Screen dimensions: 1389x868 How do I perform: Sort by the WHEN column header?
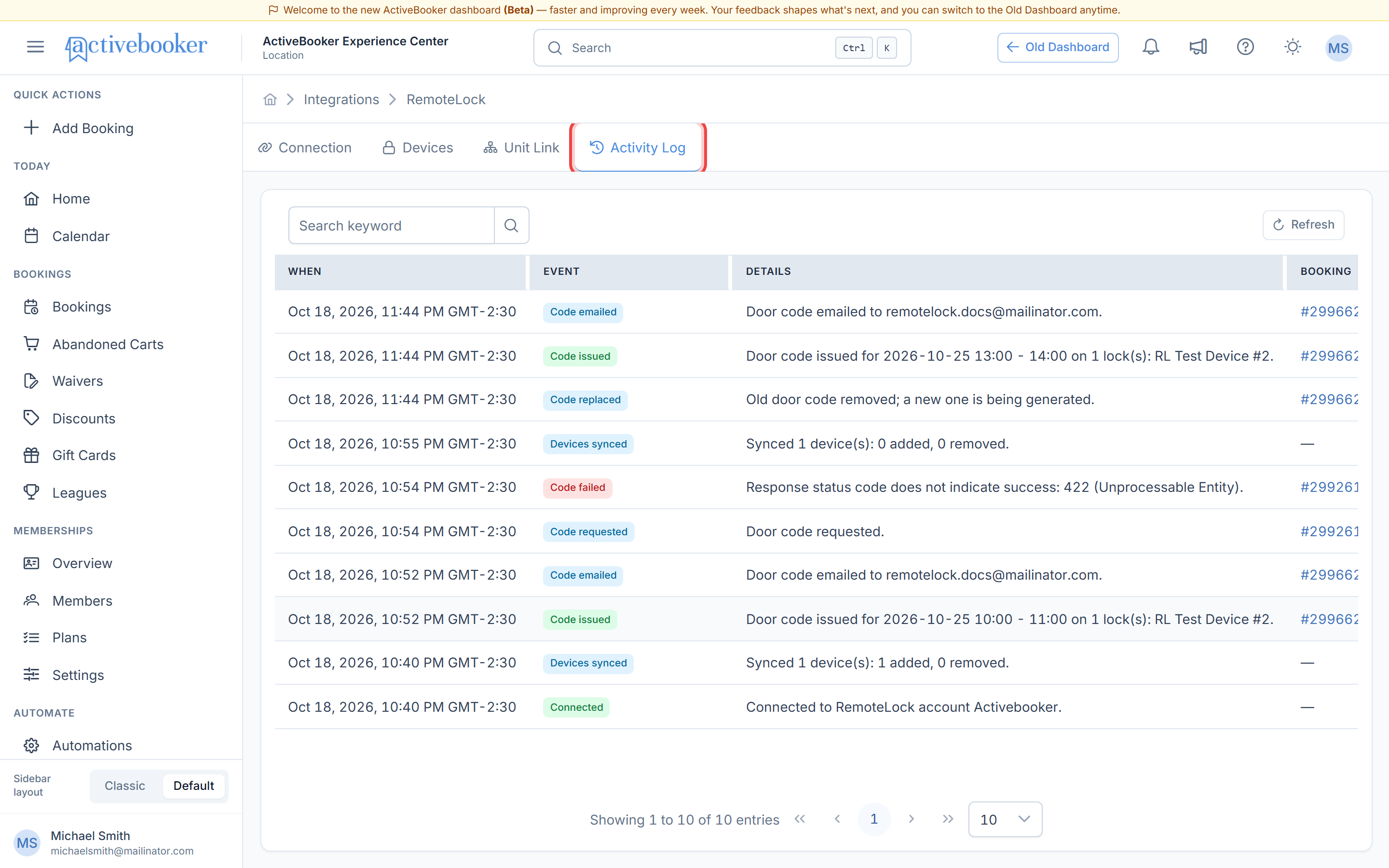point(400,271)
